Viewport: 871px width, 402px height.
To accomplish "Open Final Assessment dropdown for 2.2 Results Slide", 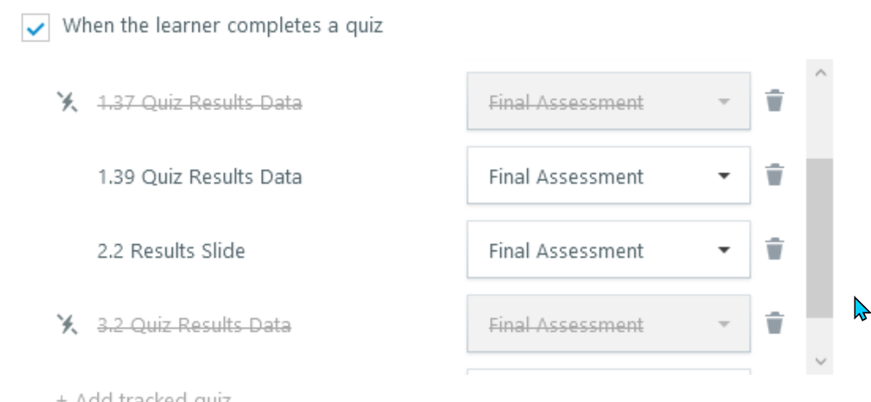I will [608, 250].
